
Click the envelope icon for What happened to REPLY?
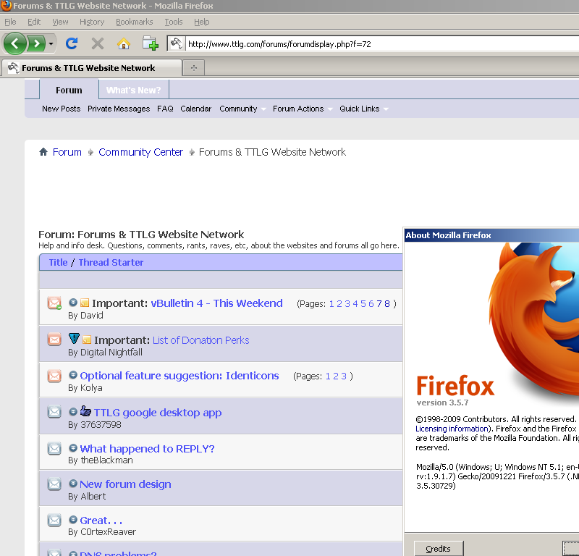(54, 448)
